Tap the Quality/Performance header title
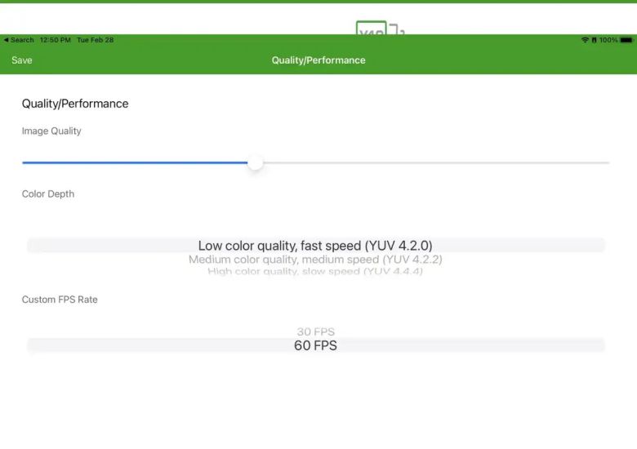Screen dimensions: 637x449 (x=318, y=60)
